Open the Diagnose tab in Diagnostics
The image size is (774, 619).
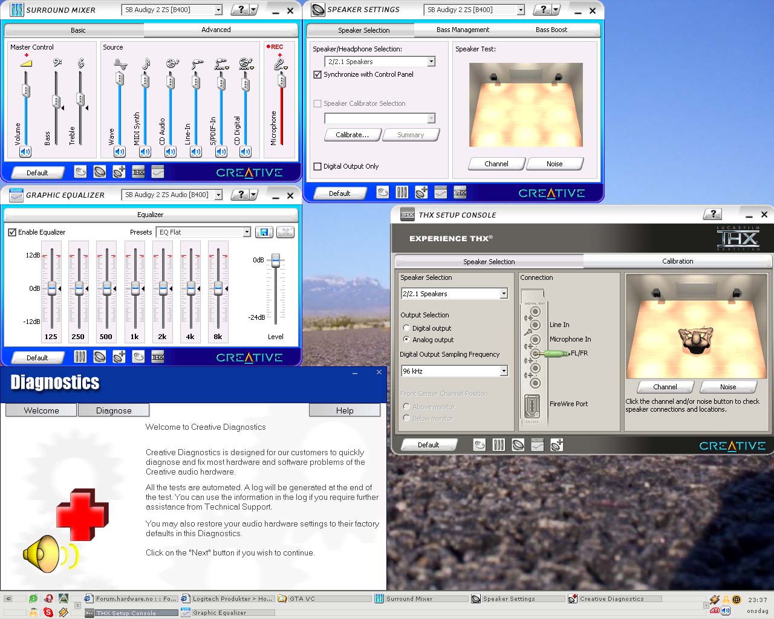click(x=114, y=410)
